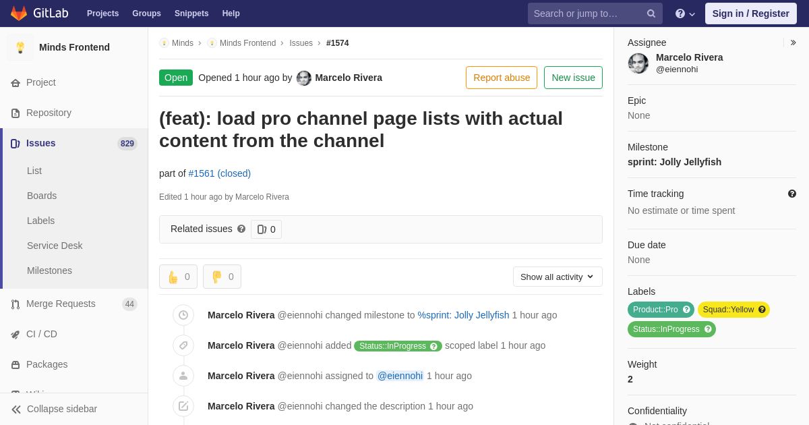
Task: Click the Squad::Yellow label
Action: pos(733,310)
